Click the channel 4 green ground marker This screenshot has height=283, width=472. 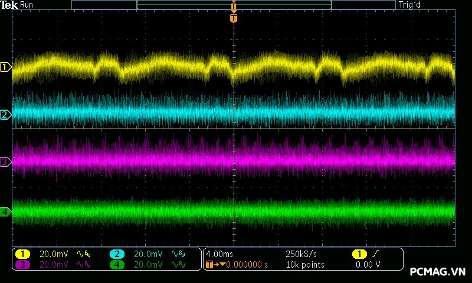click(x=5, y=212)
